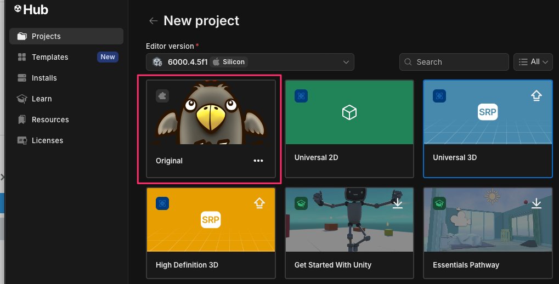Select the High Definition 3D template thumbnail

[x=211, y=219]
